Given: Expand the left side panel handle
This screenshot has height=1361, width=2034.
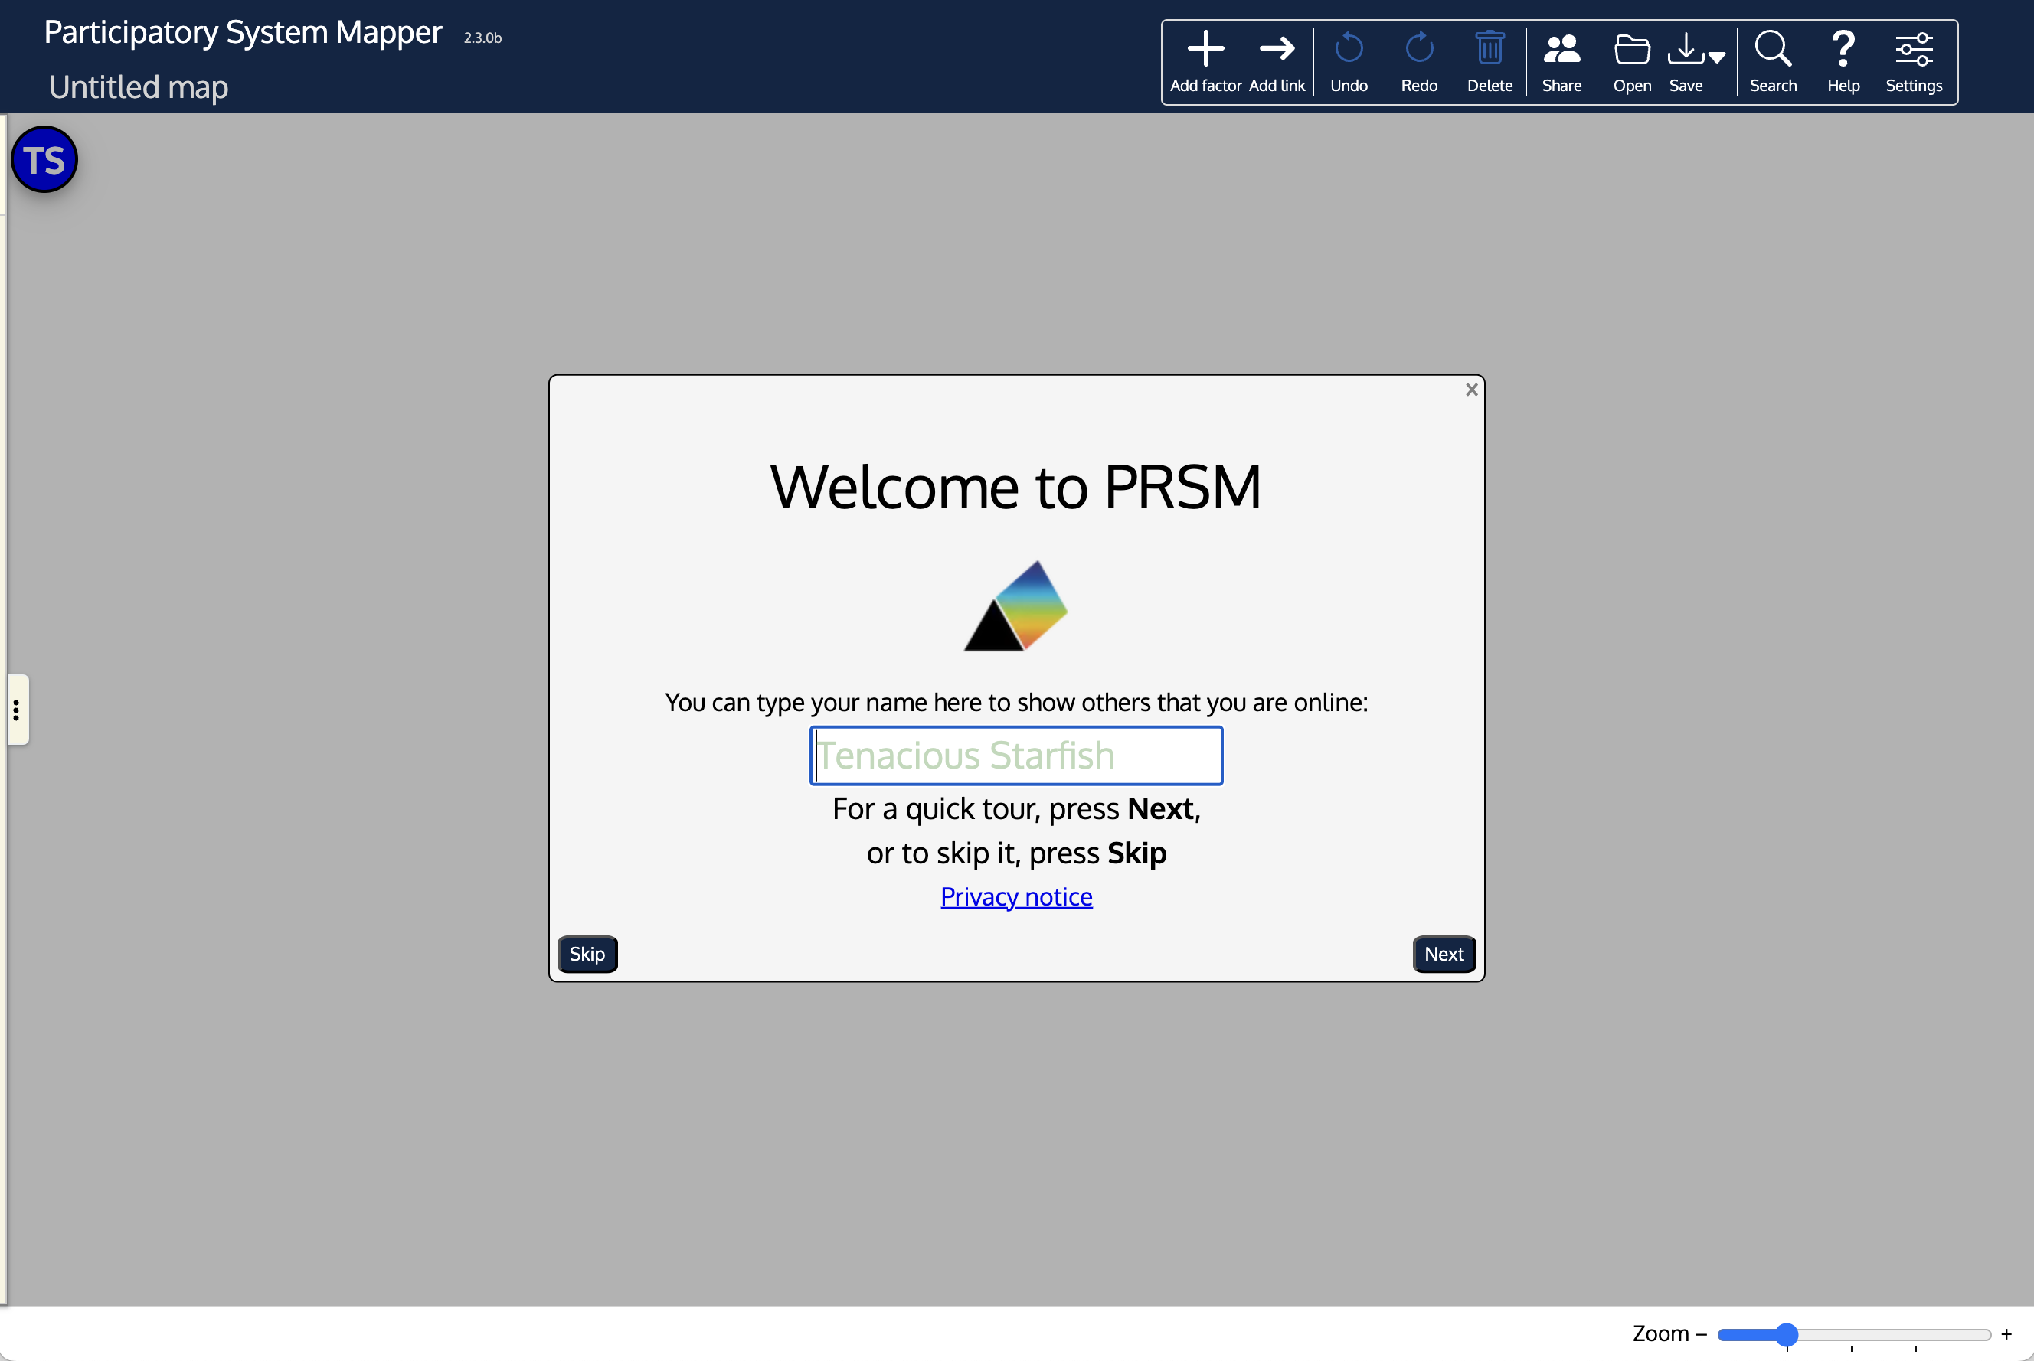Looking at the screenshot, I should (x=17, y=710).
